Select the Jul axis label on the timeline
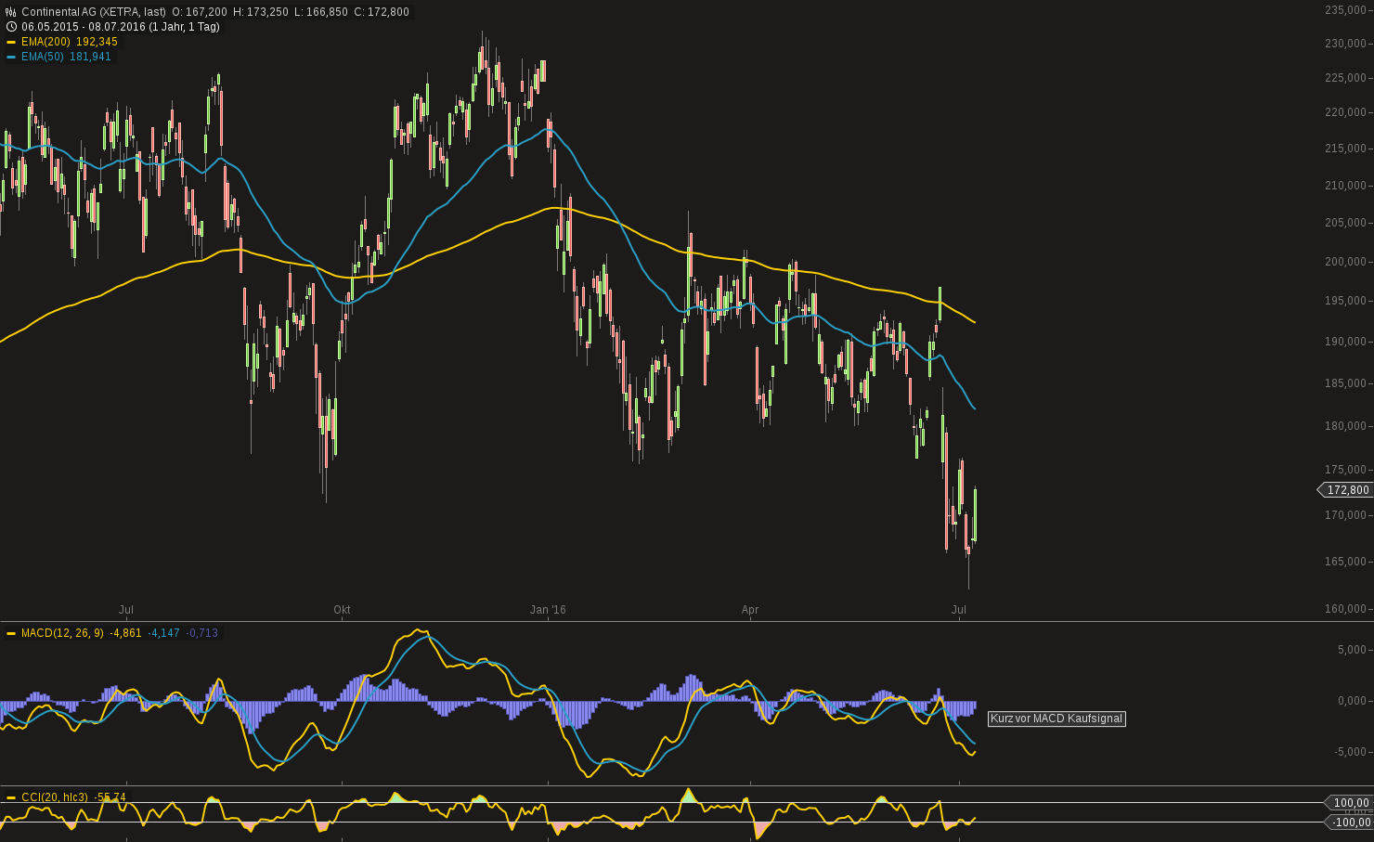Screen dimensions: 1374x842 (x=126, y=610)
